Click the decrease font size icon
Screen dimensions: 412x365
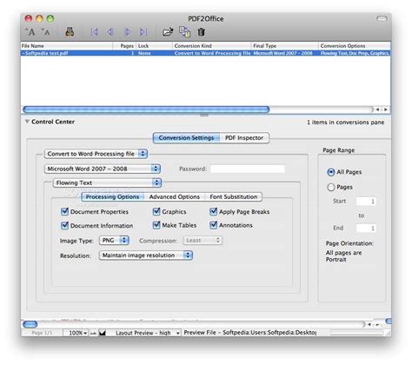(x=45, y=31)
